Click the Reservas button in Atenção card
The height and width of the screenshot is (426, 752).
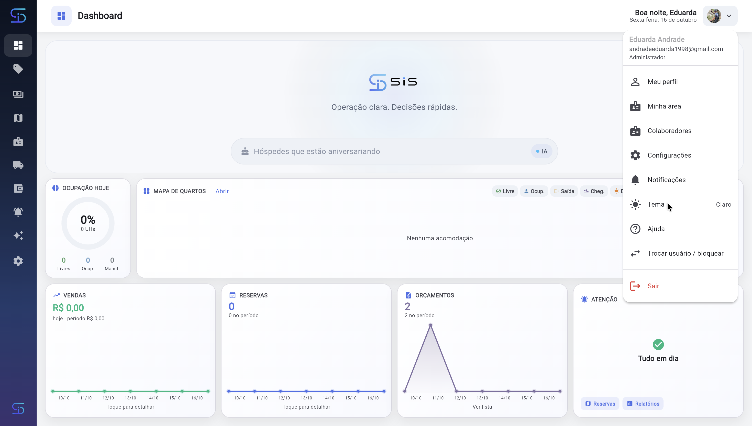600,404
